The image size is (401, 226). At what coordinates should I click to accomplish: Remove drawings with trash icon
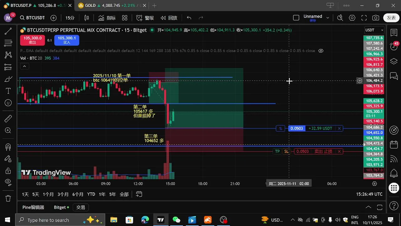pos(8,198)
